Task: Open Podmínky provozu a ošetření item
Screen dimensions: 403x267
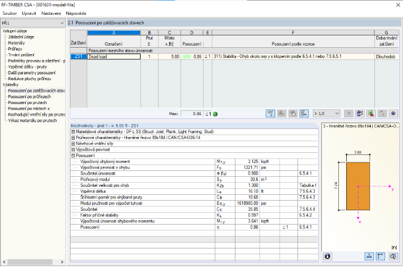Action: coord(37,61)
